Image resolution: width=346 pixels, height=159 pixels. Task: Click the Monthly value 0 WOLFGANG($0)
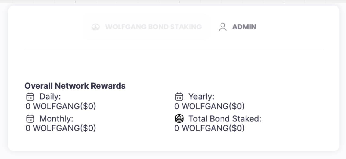click(x=61, y=128)
